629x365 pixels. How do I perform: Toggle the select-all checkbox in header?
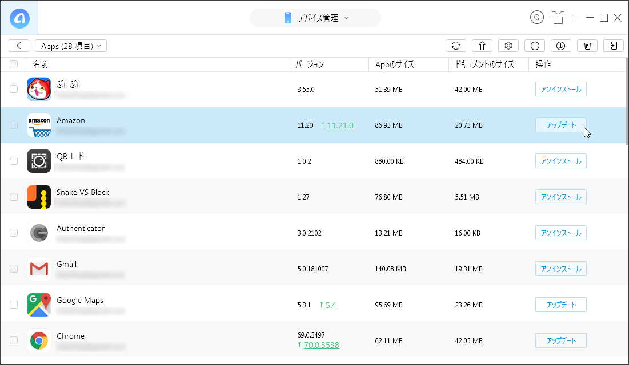click(14, 64)
